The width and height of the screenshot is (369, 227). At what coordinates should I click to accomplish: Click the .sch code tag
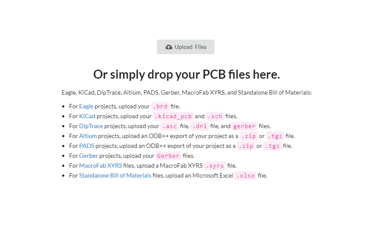(215, 117)
